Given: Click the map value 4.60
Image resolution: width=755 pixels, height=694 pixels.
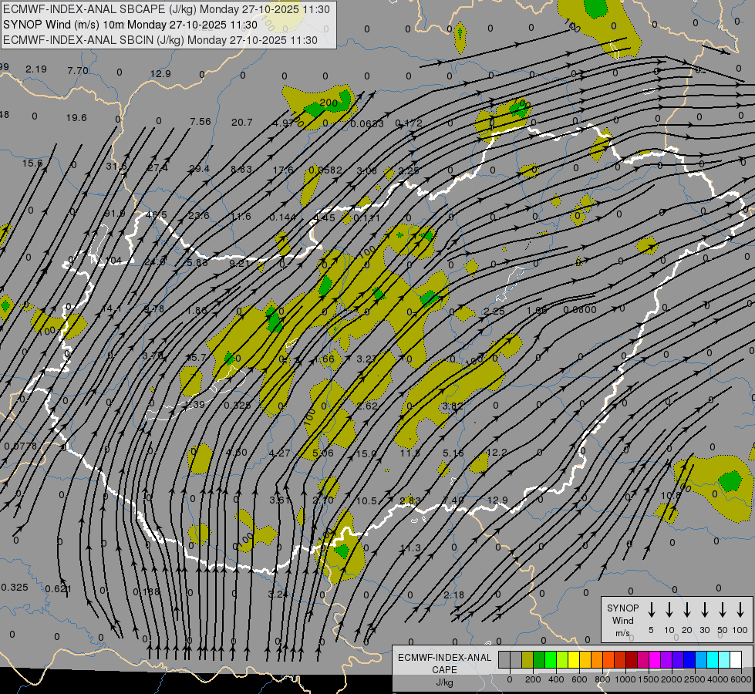Looking at the screenshot, I should (x=237, y=452).
